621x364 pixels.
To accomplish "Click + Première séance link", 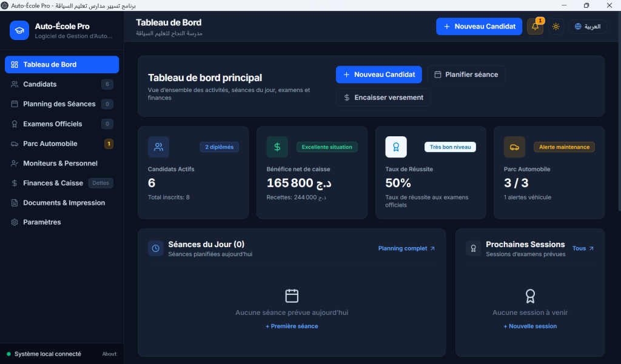I will [292, 326].
